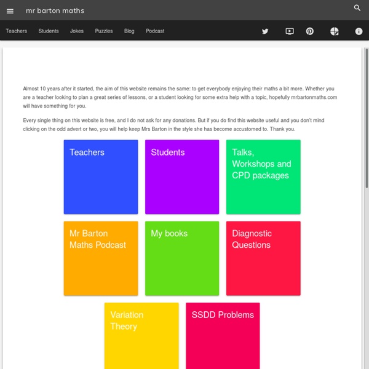This screenshot has height=369, width=369.
Task: Click the vertical page scrollbar
Action: [x=367, y=118]
